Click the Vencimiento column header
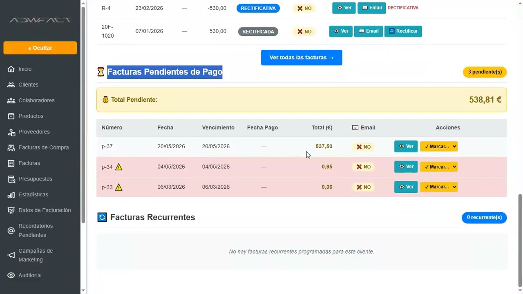 click(x=218, y=128)
